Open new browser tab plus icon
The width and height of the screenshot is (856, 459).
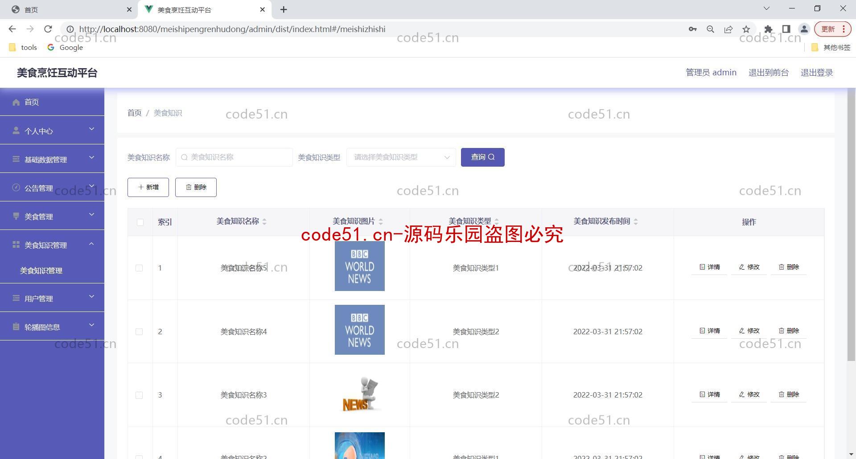[284, 9]
